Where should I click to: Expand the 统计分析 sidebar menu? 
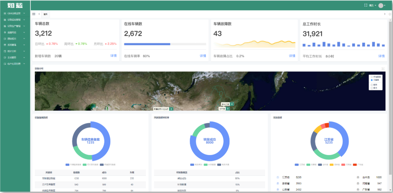point(14,51)
